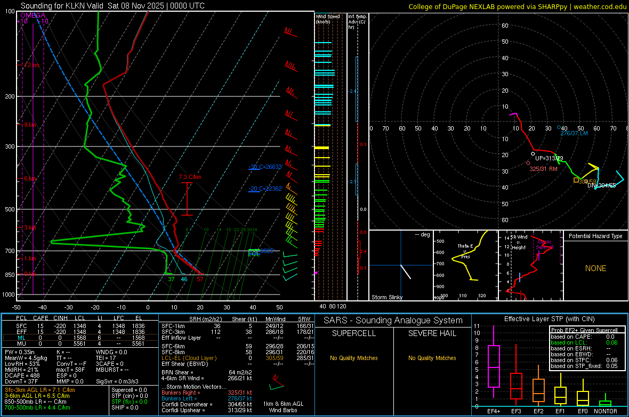Click the magenta EF4+ box plot
This screenshot has width=629, height=417.
494,362
